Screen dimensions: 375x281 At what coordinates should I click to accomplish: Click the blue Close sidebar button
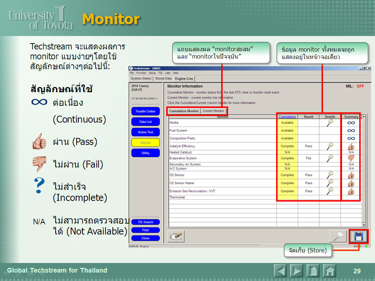tap(145, 238)
